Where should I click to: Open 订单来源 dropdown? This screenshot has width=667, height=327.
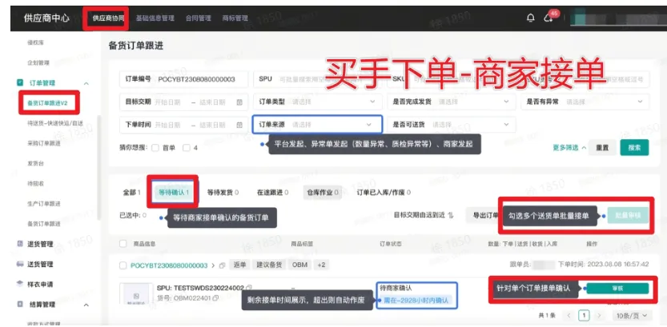[x=317, y=125]
